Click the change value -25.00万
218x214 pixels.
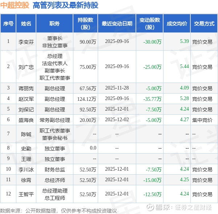[152, 67]
